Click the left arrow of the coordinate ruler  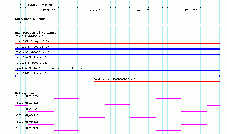[16, 8]
